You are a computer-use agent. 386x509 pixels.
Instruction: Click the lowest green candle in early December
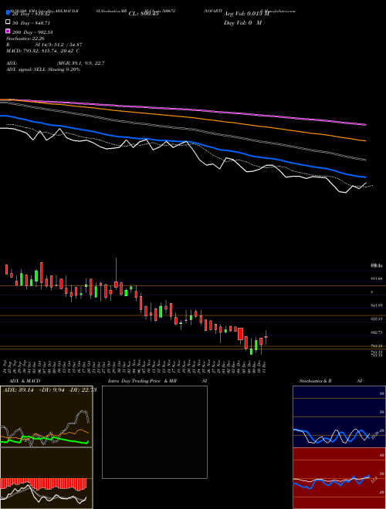pyautogui.click(x=251, y=352)
